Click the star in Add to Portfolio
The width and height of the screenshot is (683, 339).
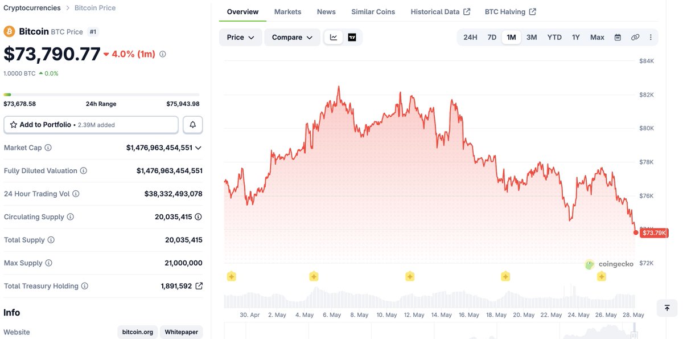[x=14, y=125]
